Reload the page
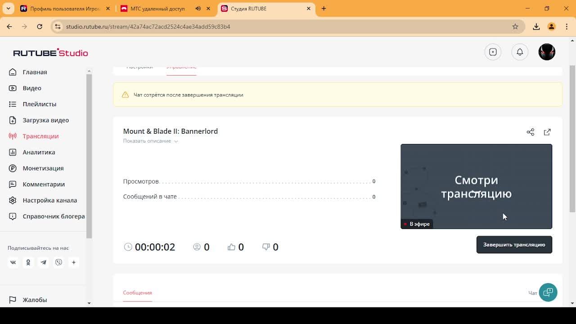The image size is (576, 324). coord(40,27)
